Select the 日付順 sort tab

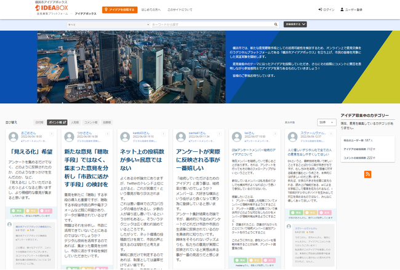tap(39, 122)
